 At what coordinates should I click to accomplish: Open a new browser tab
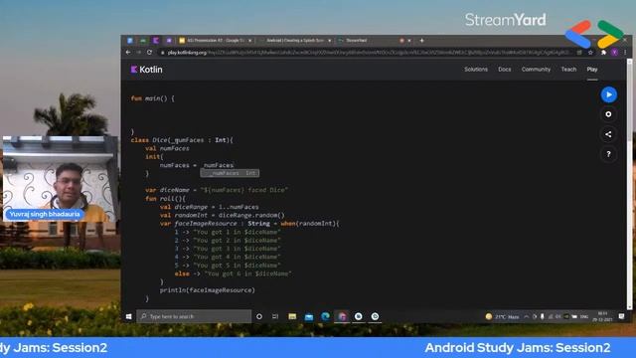pyautogui.click(x=421, y=41)
